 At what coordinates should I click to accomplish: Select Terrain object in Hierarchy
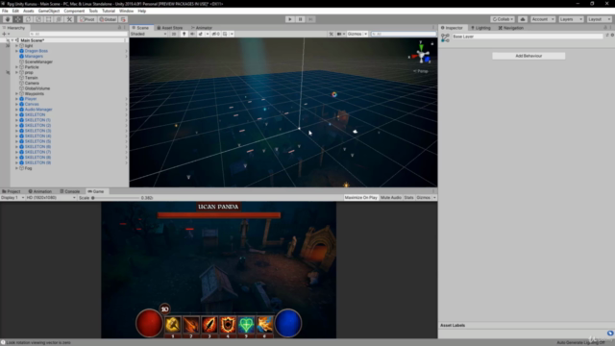click(x=32, y=78)
